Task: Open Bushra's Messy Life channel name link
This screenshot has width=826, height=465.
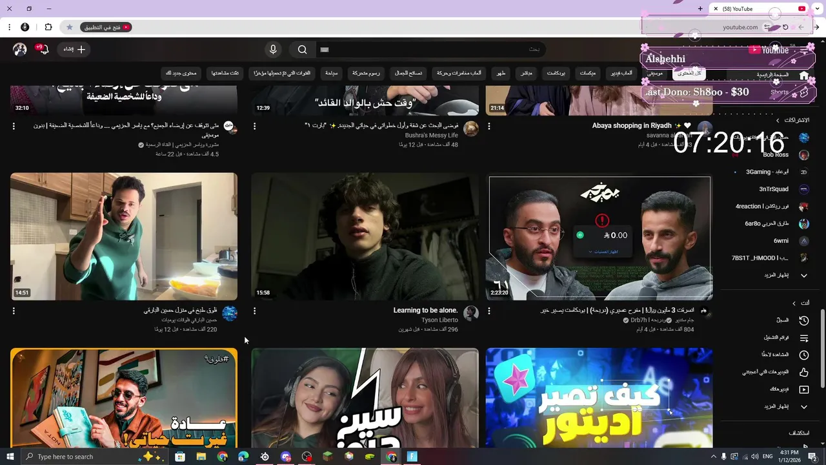Action: point(431,136)
